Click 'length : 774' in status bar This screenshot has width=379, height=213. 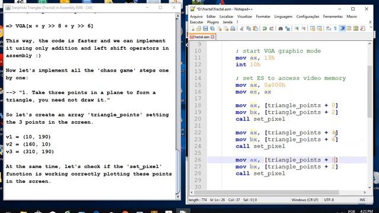(x=197, y=200)
